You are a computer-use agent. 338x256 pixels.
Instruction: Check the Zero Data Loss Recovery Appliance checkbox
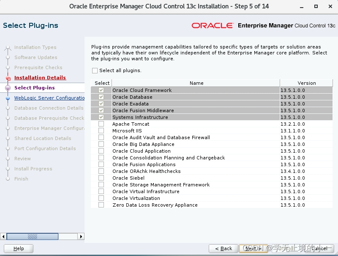click(x=101, y=205)
